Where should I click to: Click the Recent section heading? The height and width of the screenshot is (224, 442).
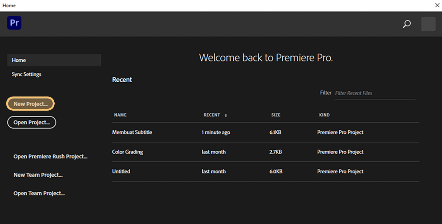pos(122,80)
